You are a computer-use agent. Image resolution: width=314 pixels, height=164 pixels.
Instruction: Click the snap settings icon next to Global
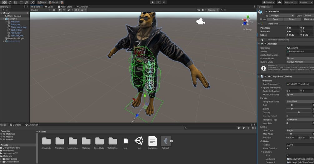[62, 2]
